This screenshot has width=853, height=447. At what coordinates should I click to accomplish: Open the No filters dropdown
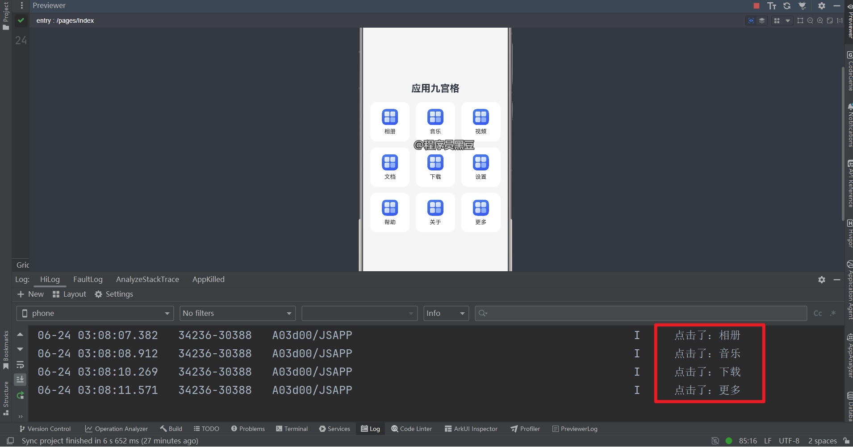(x=238, y=313)
